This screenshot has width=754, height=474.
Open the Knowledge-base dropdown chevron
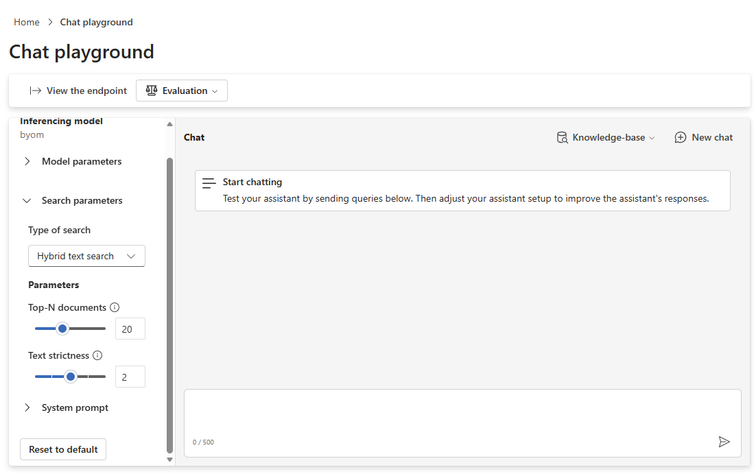(x=652, y=138)
